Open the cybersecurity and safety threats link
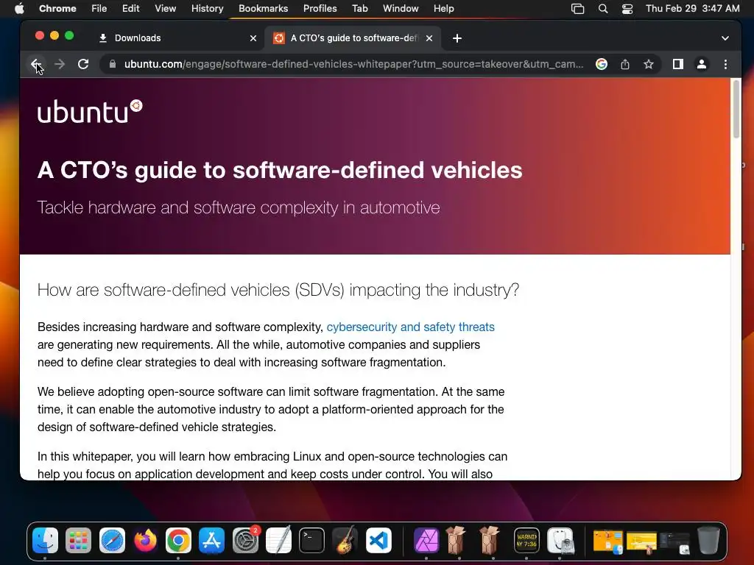Screen dimensions: 754x565 pyautogui.click(x=410, y=327)
